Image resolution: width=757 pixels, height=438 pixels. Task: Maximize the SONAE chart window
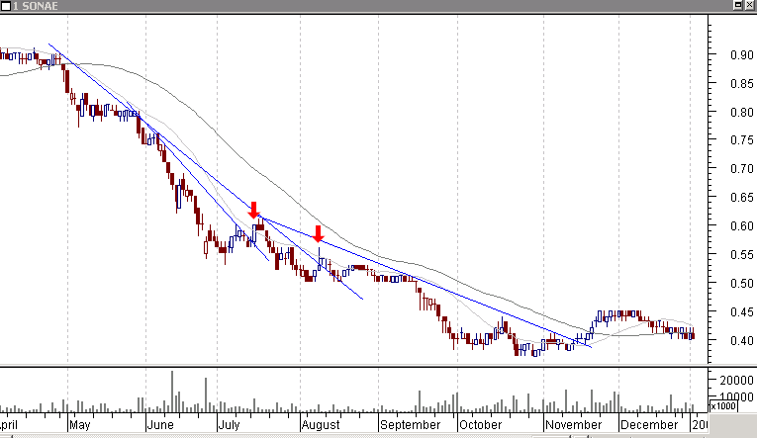pyautogui.click(x=738, y=5)
